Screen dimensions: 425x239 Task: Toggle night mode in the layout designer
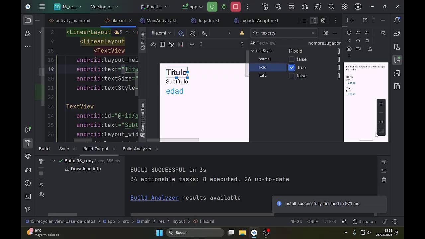point(204,33)
